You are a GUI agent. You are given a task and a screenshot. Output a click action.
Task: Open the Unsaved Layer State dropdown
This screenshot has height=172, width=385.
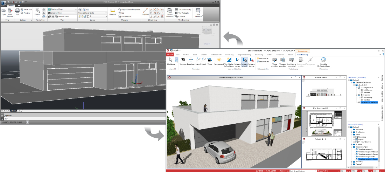click(92, 13)
